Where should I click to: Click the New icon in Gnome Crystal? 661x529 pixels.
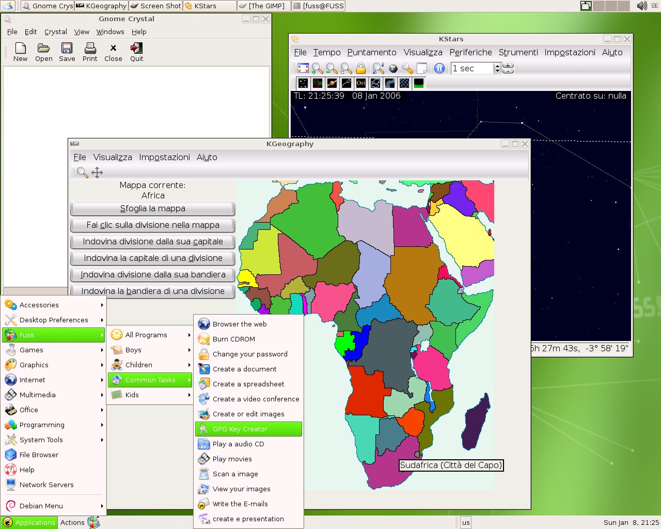tap(20, 49)
